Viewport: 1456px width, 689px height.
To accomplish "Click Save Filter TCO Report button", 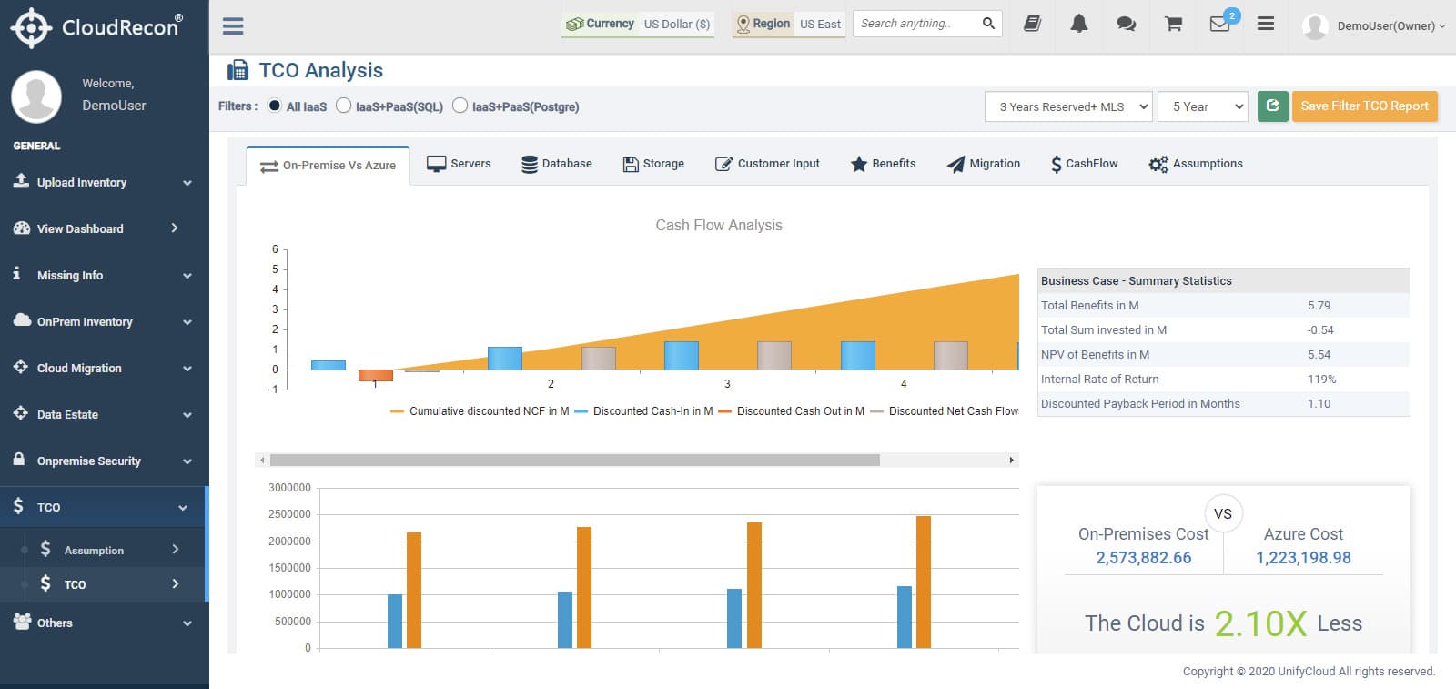I will point(1365,106).
